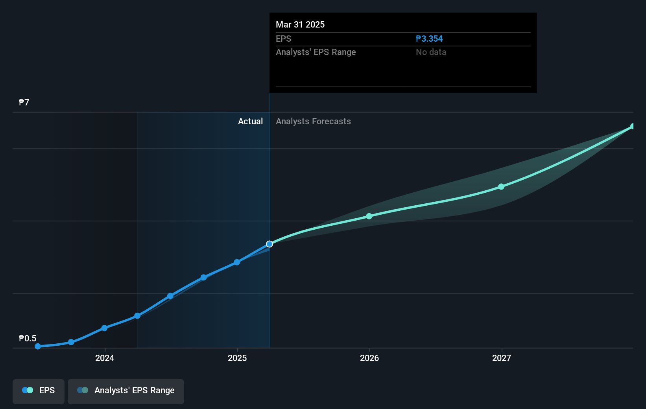Screen dimensions: 646x409
Task: Click the final forecast point near ₱7
Action: 633,126
